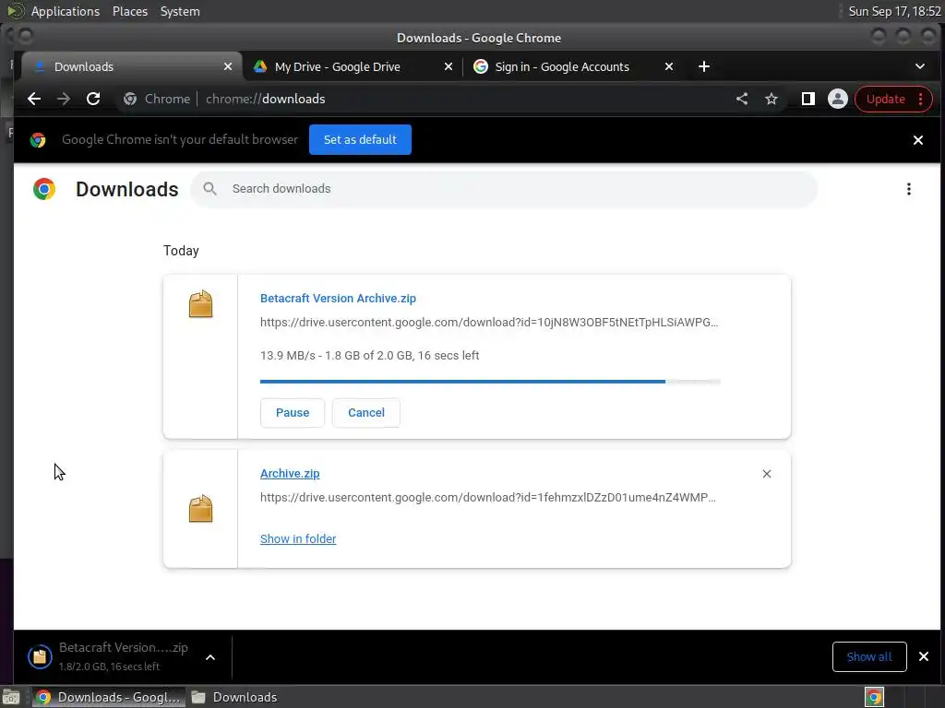This screenshot has width=945, height=708.
Task: Pause the Betacraft Version Archive download
Action: (293, 413)
